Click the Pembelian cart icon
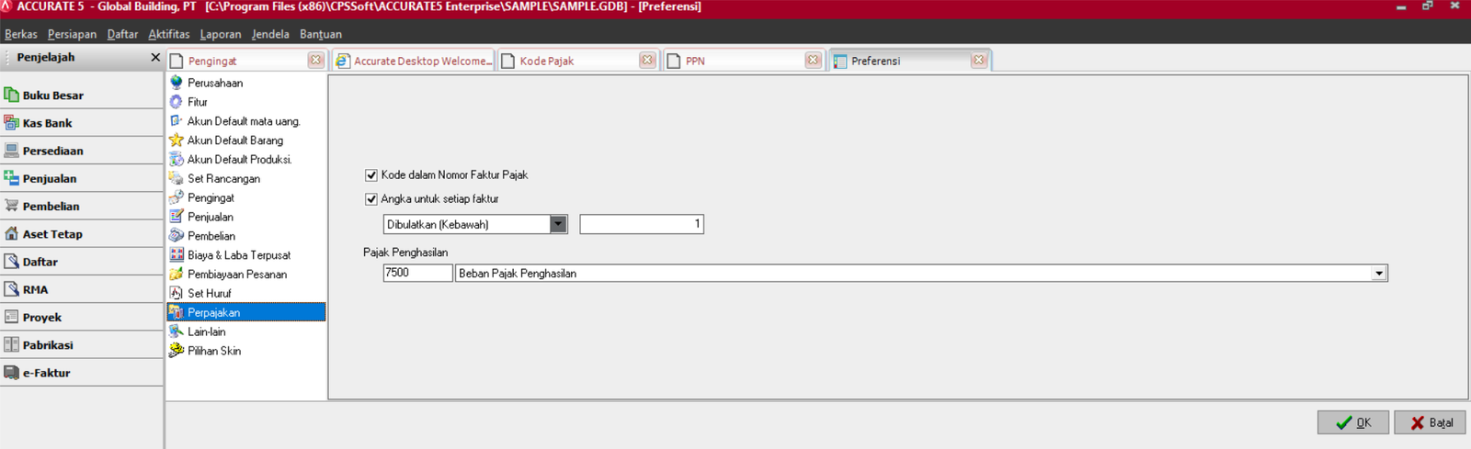 11,206
